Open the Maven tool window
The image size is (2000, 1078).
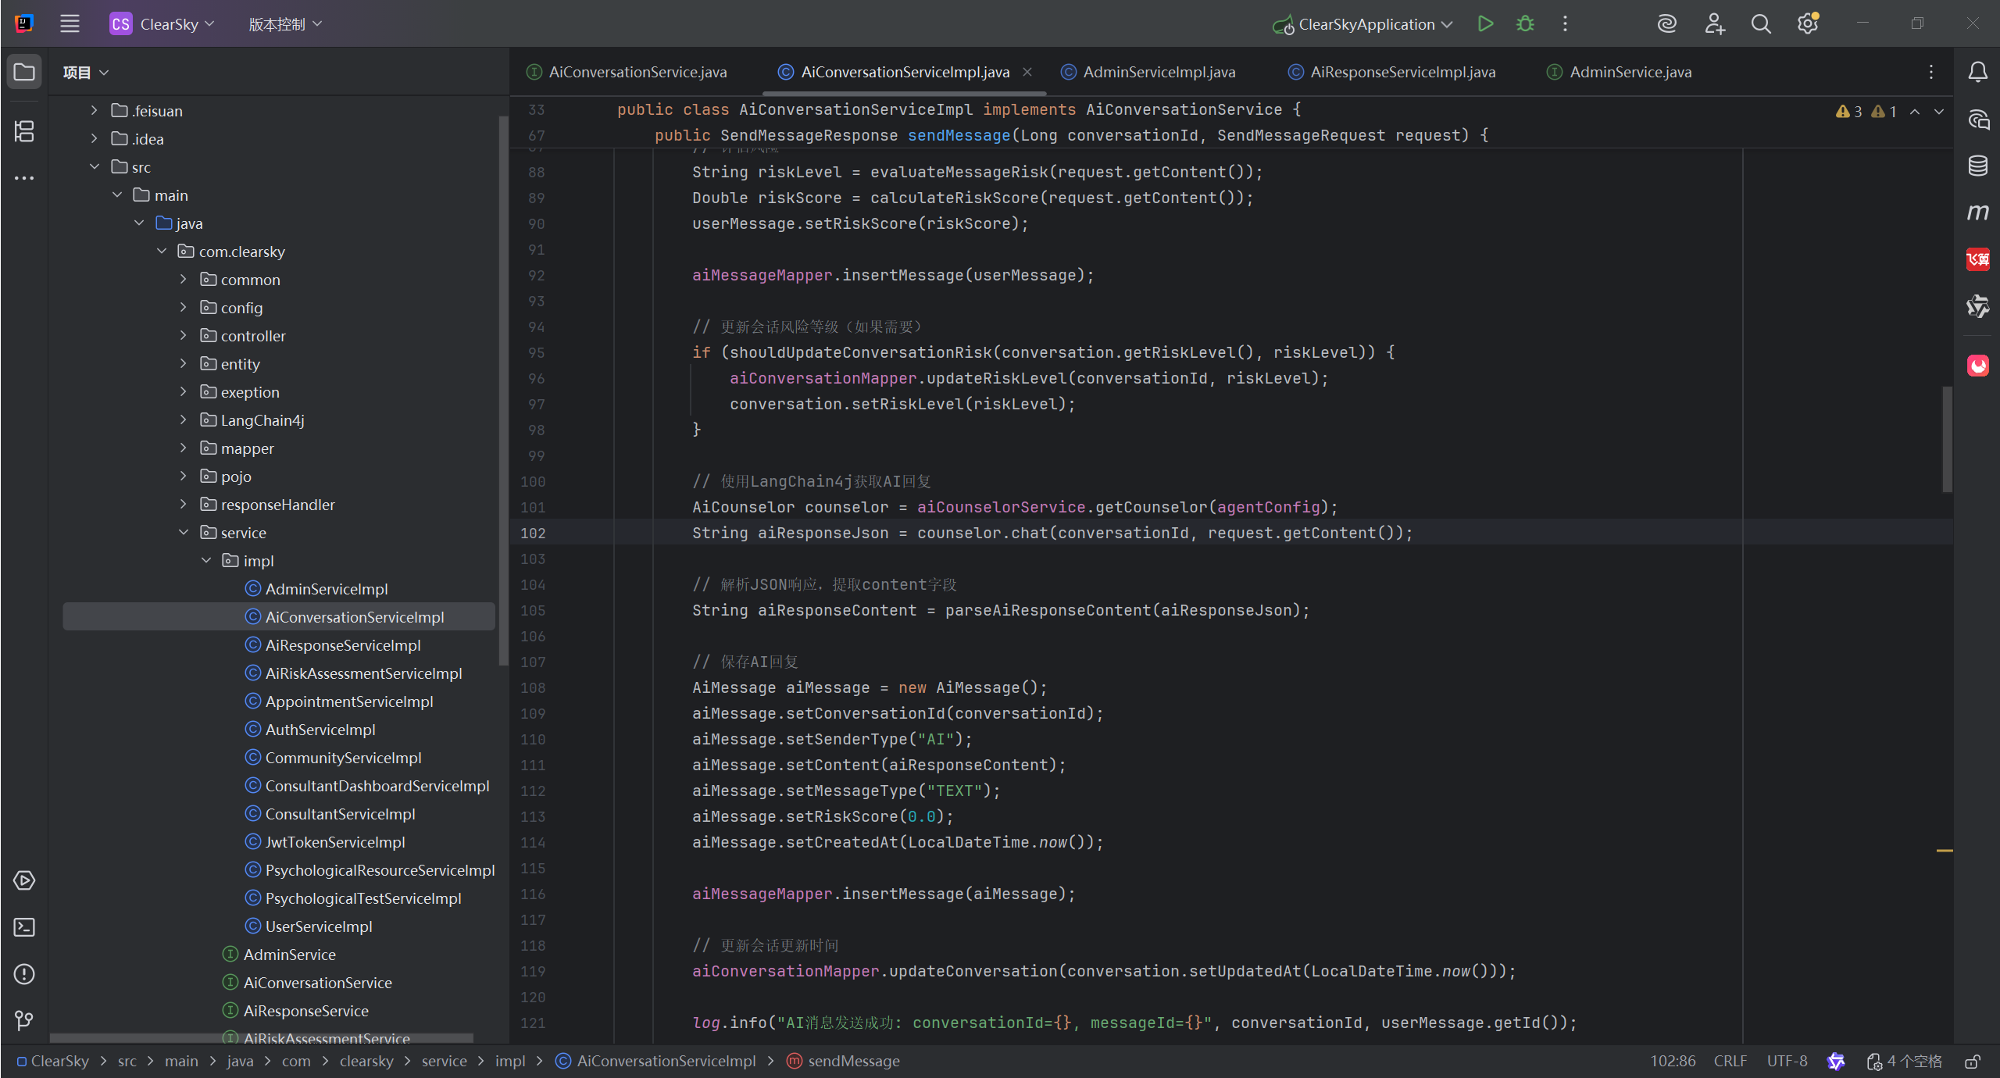coord(1977,212)
